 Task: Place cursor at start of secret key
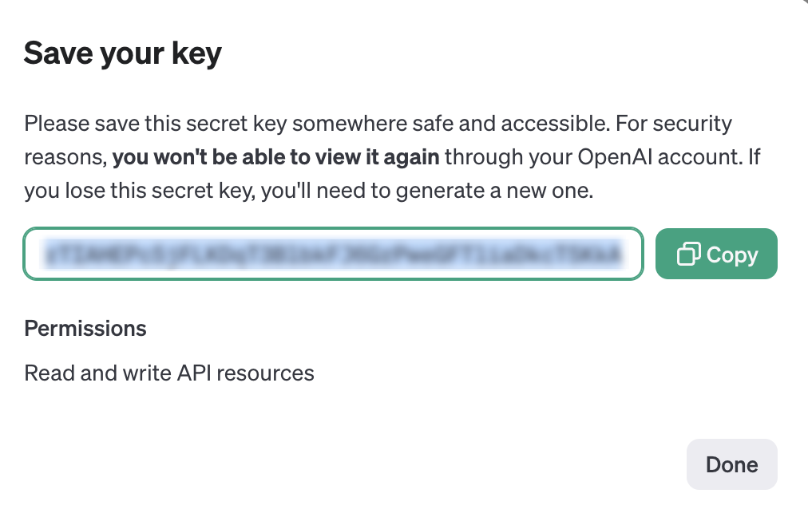(x=48, y=255)
